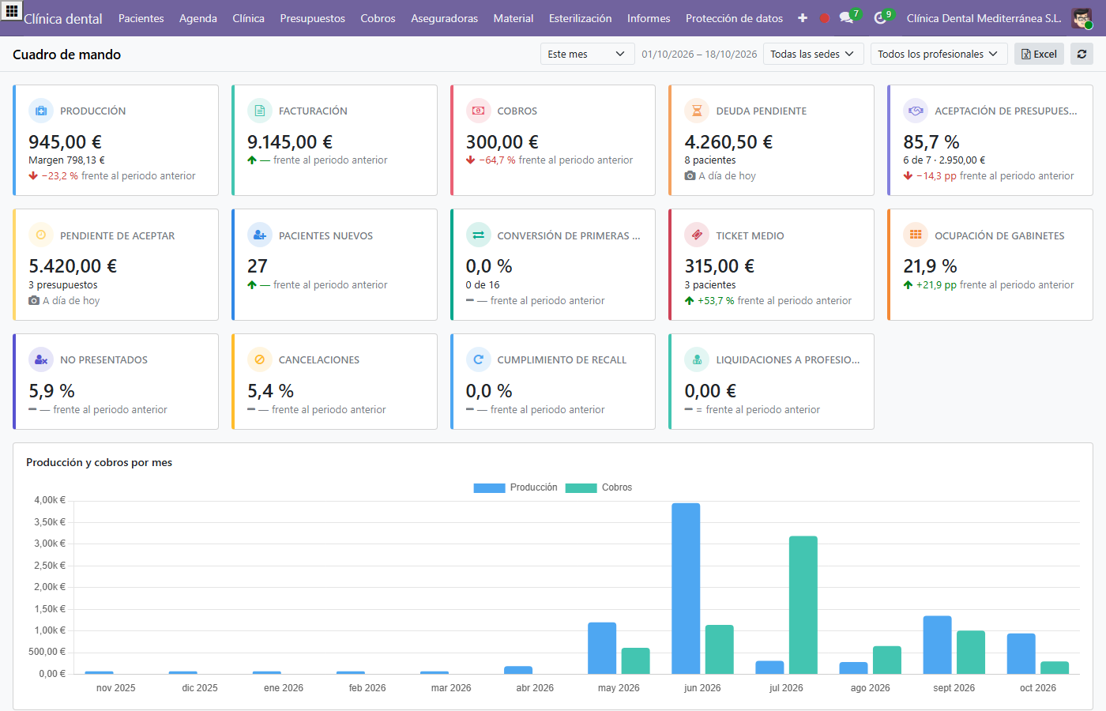Image resolution: width=1106 pixels, height=711 pixels.
Task: Toggle the Cobros legend swatch
Action: click(581, 487)
